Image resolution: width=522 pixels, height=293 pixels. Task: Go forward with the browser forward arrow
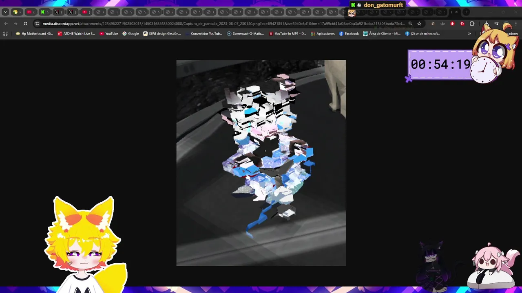(15, 24)
